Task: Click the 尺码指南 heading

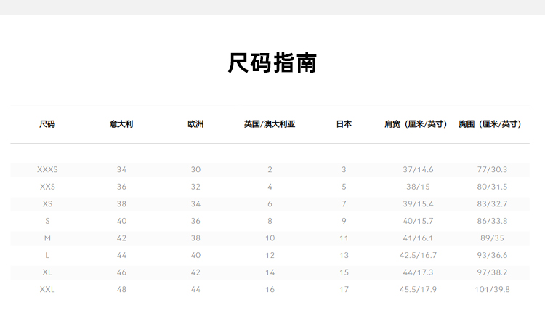Action: [x=272, y=63]
